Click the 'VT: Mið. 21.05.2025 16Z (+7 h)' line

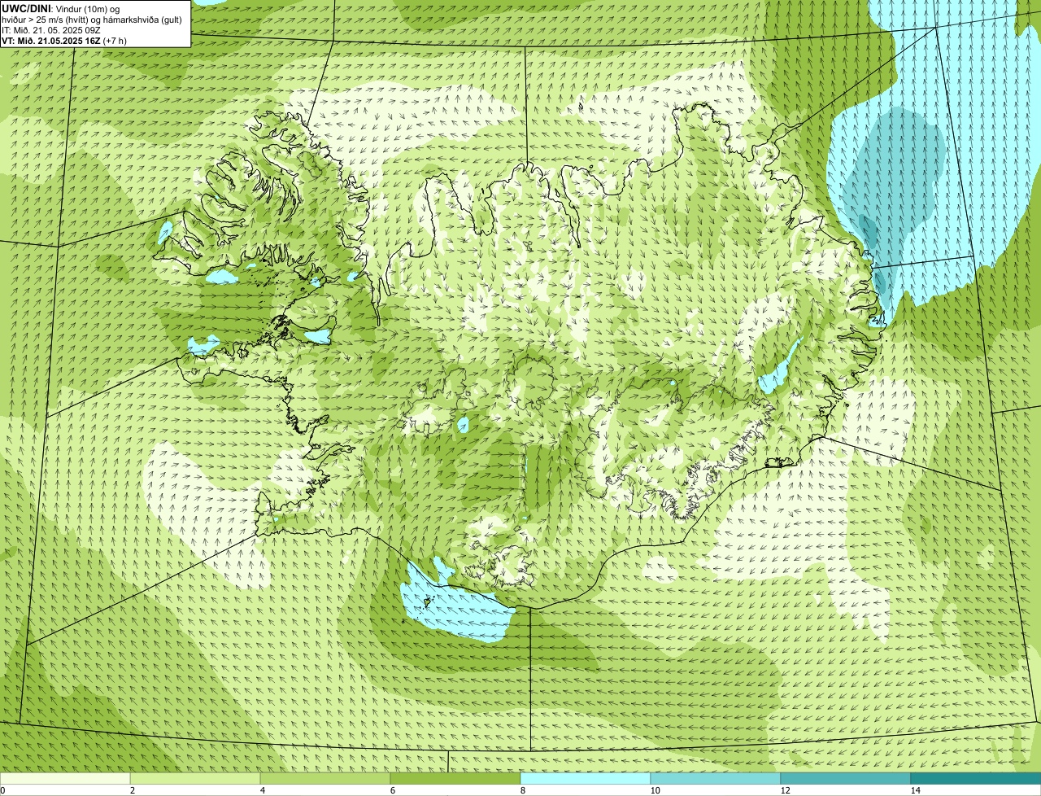click(x=64, y=41)
